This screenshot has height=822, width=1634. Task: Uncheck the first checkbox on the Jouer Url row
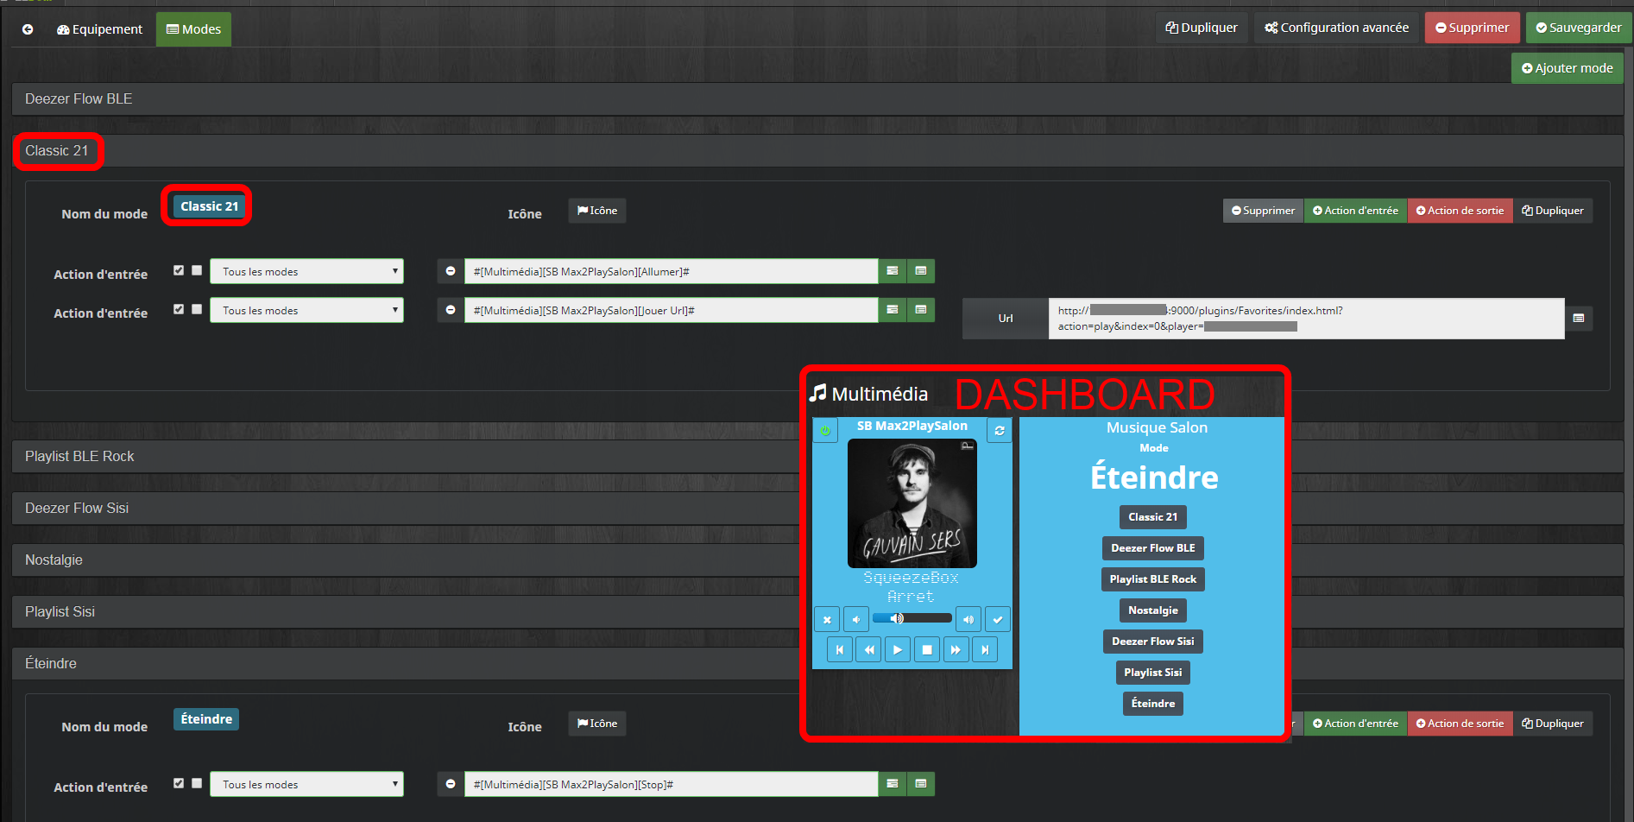point(179,309)
